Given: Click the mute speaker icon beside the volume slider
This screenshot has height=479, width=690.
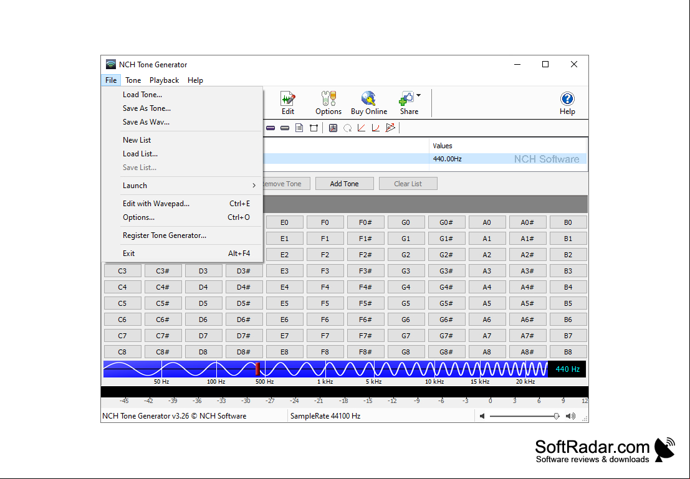Looking at the screenshot, I should tap(482, 416).
